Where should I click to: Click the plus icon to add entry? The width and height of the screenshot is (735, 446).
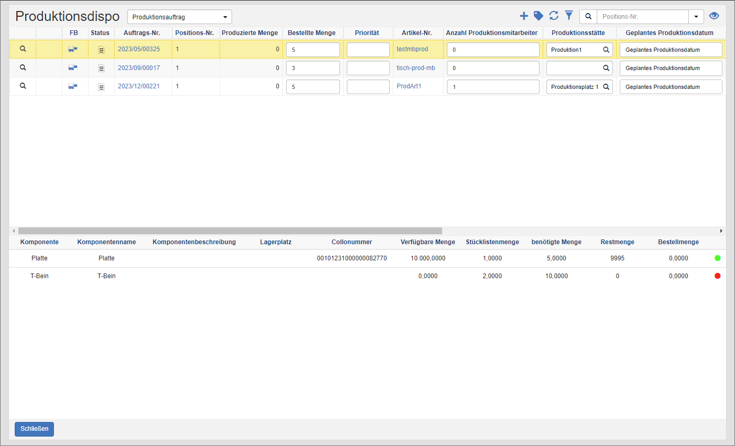point(523,16)
